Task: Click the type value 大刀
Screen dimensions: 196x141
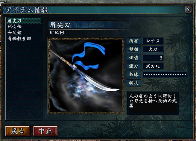Action: point(153,49)
